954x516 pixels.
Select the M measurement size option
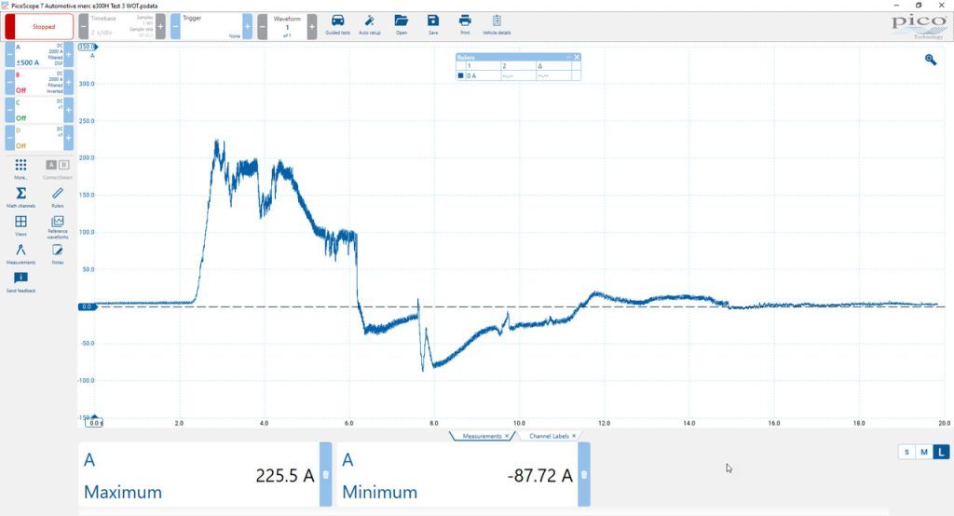tap(923, 452)
